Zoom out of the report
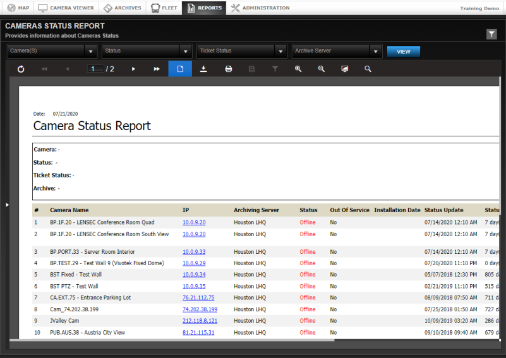506x358 pixels. point(321,69)
